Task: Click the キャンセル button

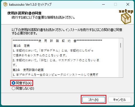Action: click(x=119, y=99)
